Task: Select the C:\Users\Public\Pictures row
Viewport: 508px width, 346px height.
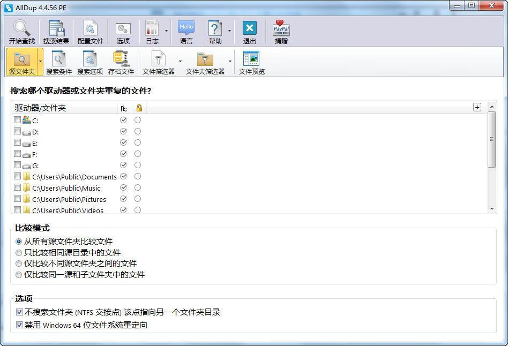Action: (249, 199)
